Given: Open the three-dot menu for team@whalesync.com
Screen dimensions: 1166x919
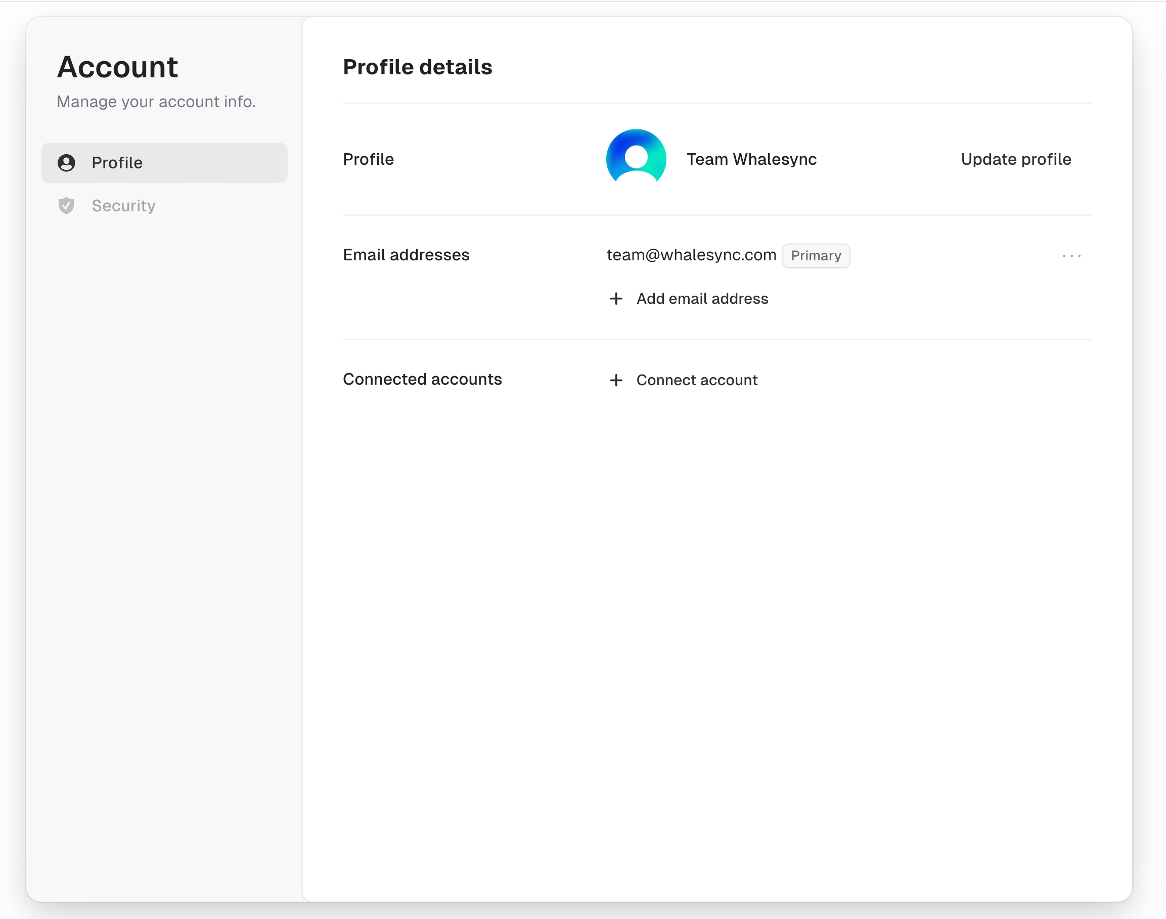Looking at the screenshot, I should click(x=1071, y=256).
